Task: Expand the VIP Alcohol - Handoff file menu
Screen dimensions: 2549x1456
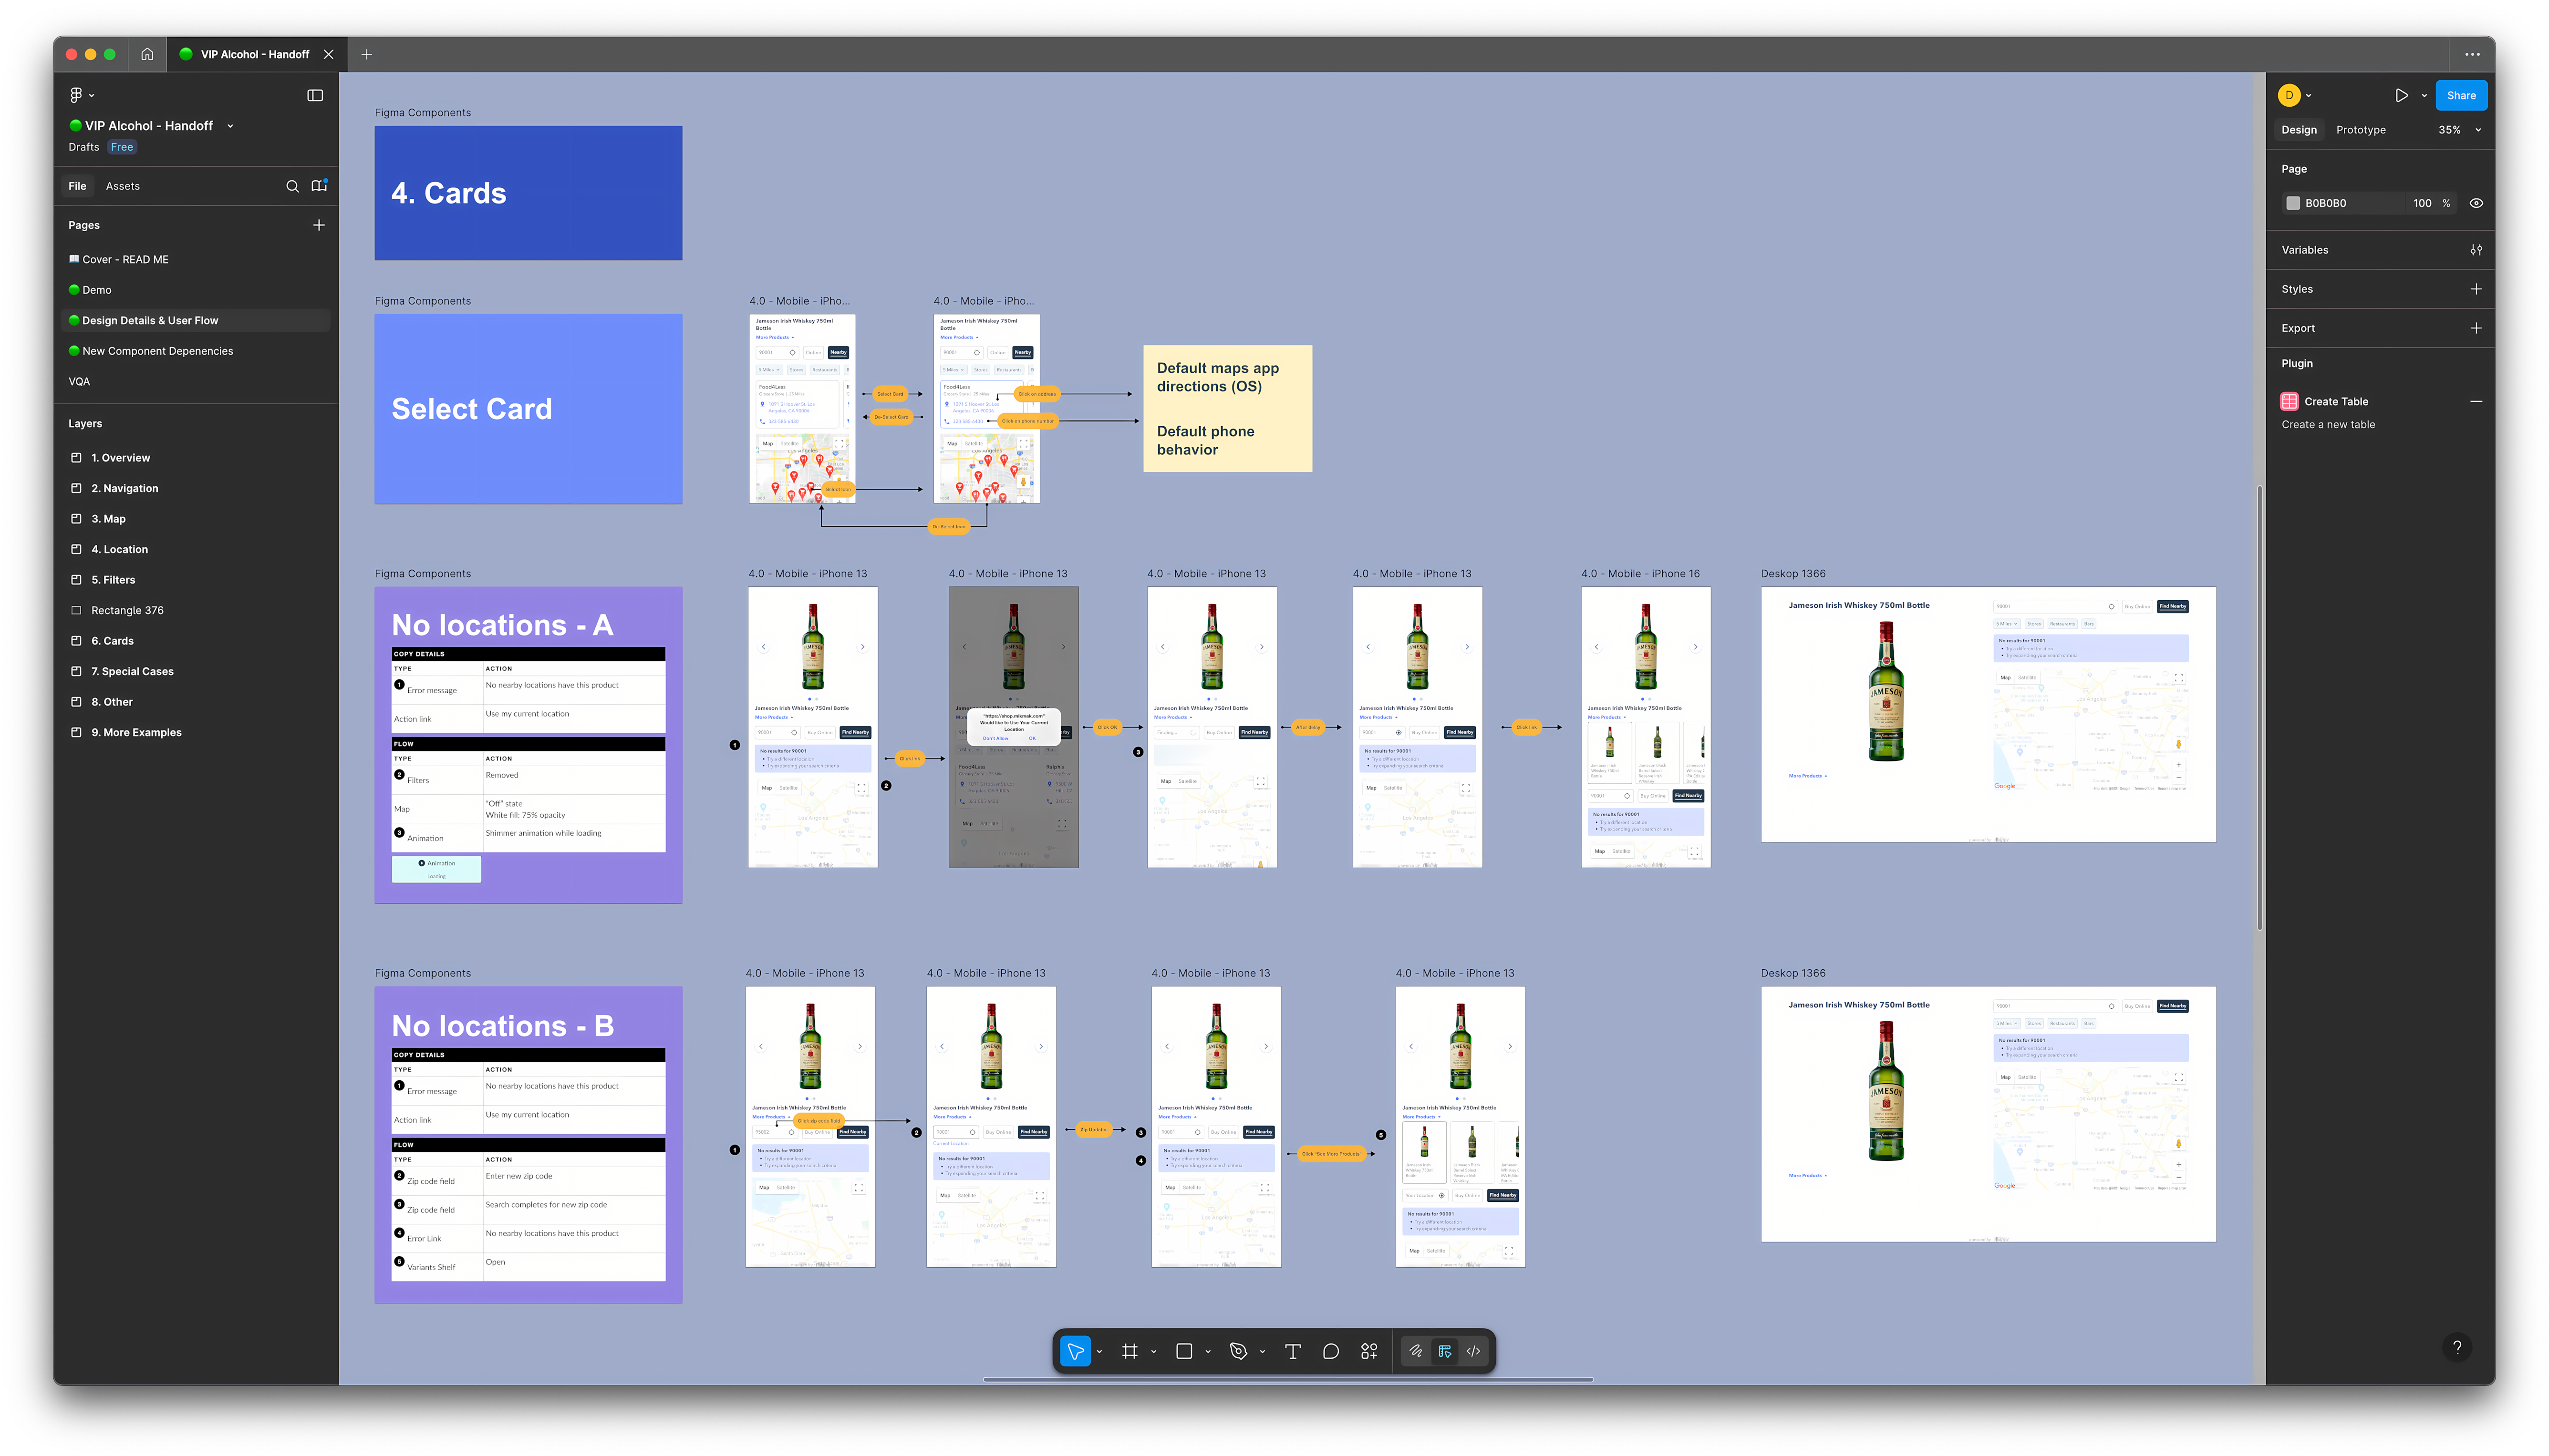Action: click(x=230, y=126)
